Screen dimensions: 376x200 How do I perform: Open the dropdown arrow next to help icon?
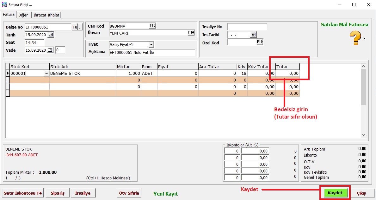pyautogui.click(x=365, y=38)
